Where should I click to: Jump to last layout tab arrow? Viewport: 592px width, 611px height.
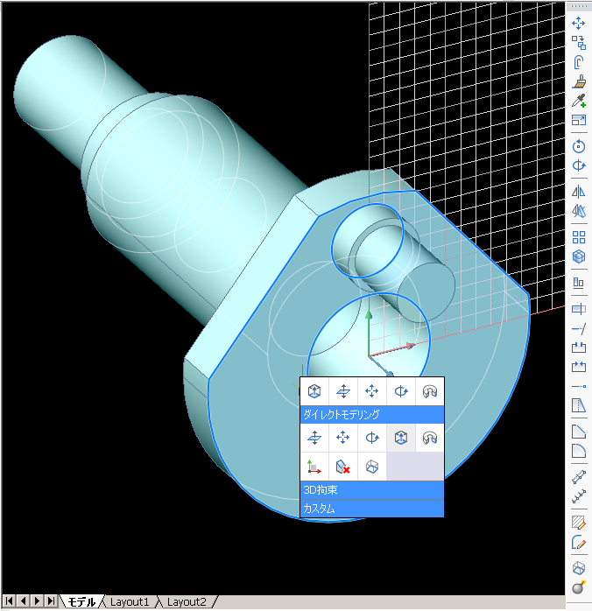point(51,601)
